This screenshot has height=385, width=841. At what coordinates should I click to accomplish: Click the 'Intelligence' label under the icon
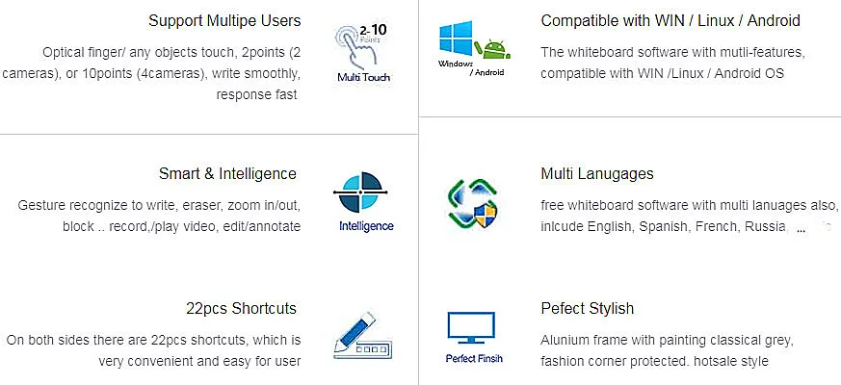(x=366, y=226)
